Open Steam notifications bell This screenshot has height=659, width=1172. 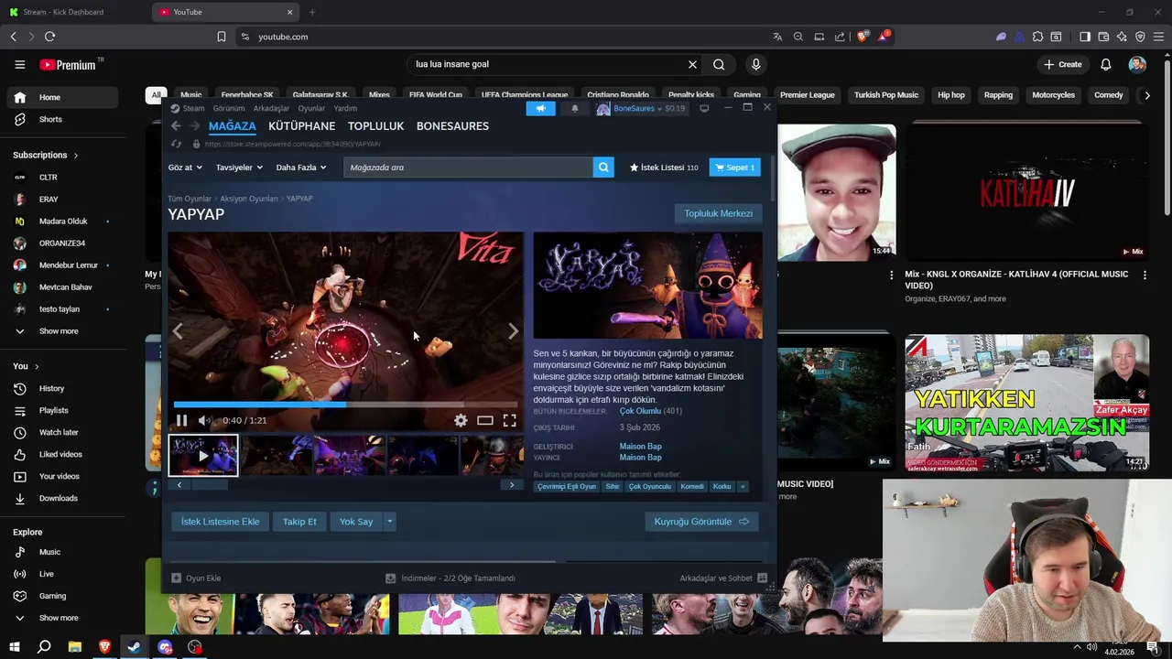click(x=575, y=108)
